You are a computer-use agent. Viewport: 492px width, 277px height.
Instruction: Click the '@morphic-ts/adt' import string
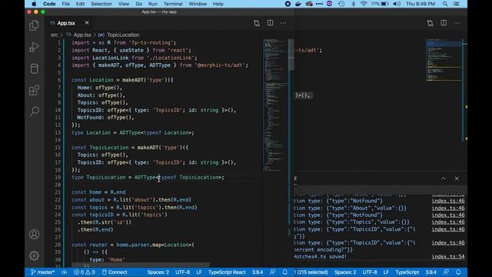coord(220,65)
